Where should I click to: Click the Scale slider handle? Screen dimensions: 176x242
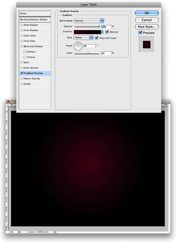click(89, 53)
